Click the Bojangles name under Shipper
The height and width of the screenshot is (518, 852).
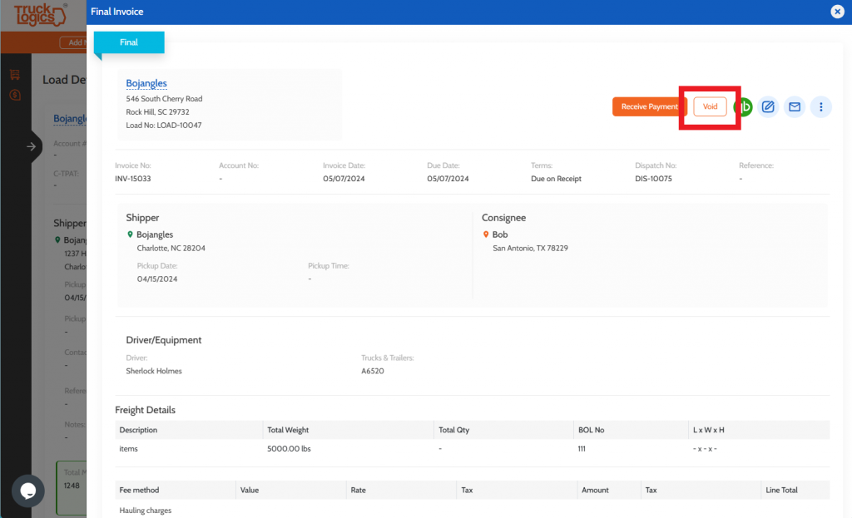tap(155, 234)
